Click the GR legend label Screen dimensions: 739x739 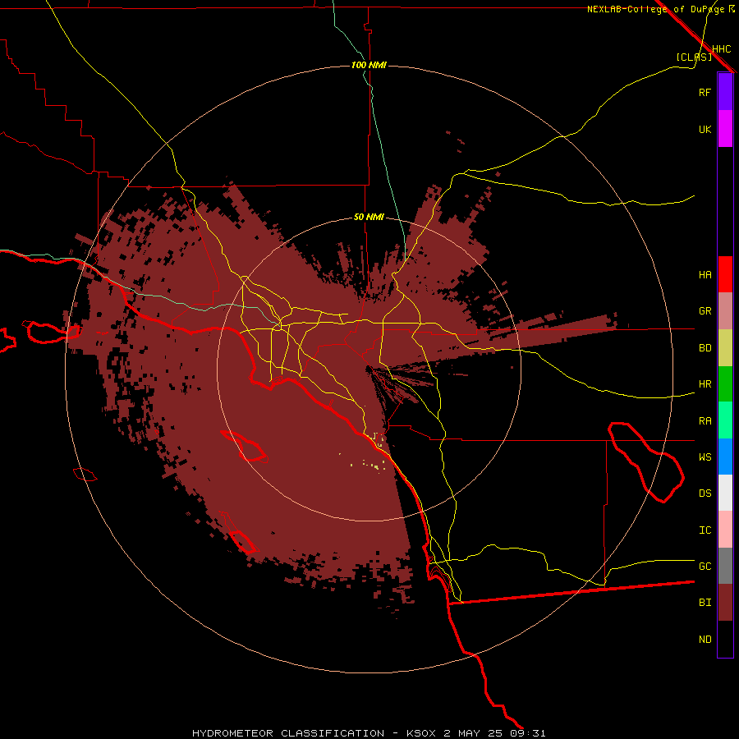pyautogui.click(x=705, y=311)
